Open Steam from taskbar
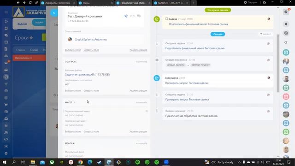 100,162
